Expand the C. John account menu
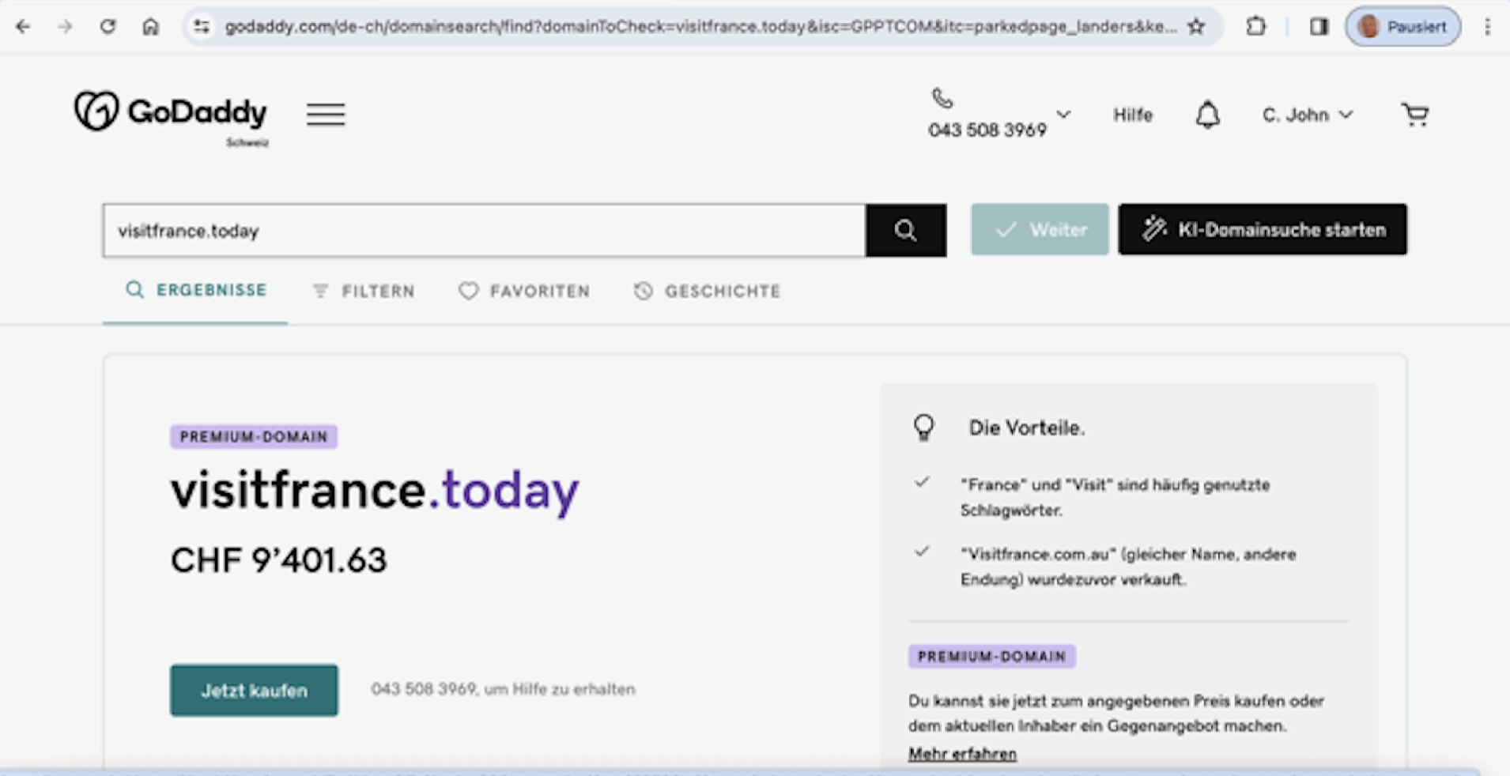This screenshot has width=1510, height=776. pyautogui.click(x=1308, y=115)
